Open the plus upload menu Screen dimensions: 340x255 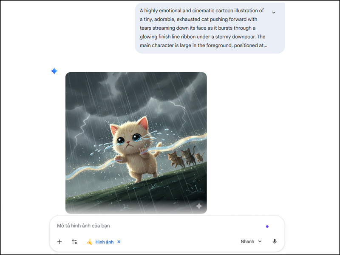click(59, 241)
